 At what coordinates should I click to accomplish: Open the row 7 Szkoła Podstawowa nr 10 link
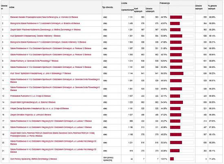pos(51,54)
